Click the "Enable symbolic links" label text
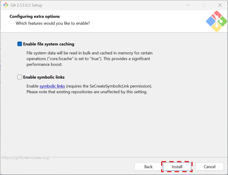The image size is (228, 175). [44, 77]
